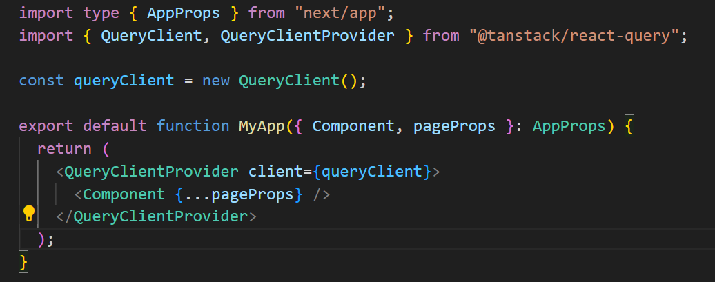
Task: Click {...pageProps} spread in the Component tag
Action: coord(239,194)
